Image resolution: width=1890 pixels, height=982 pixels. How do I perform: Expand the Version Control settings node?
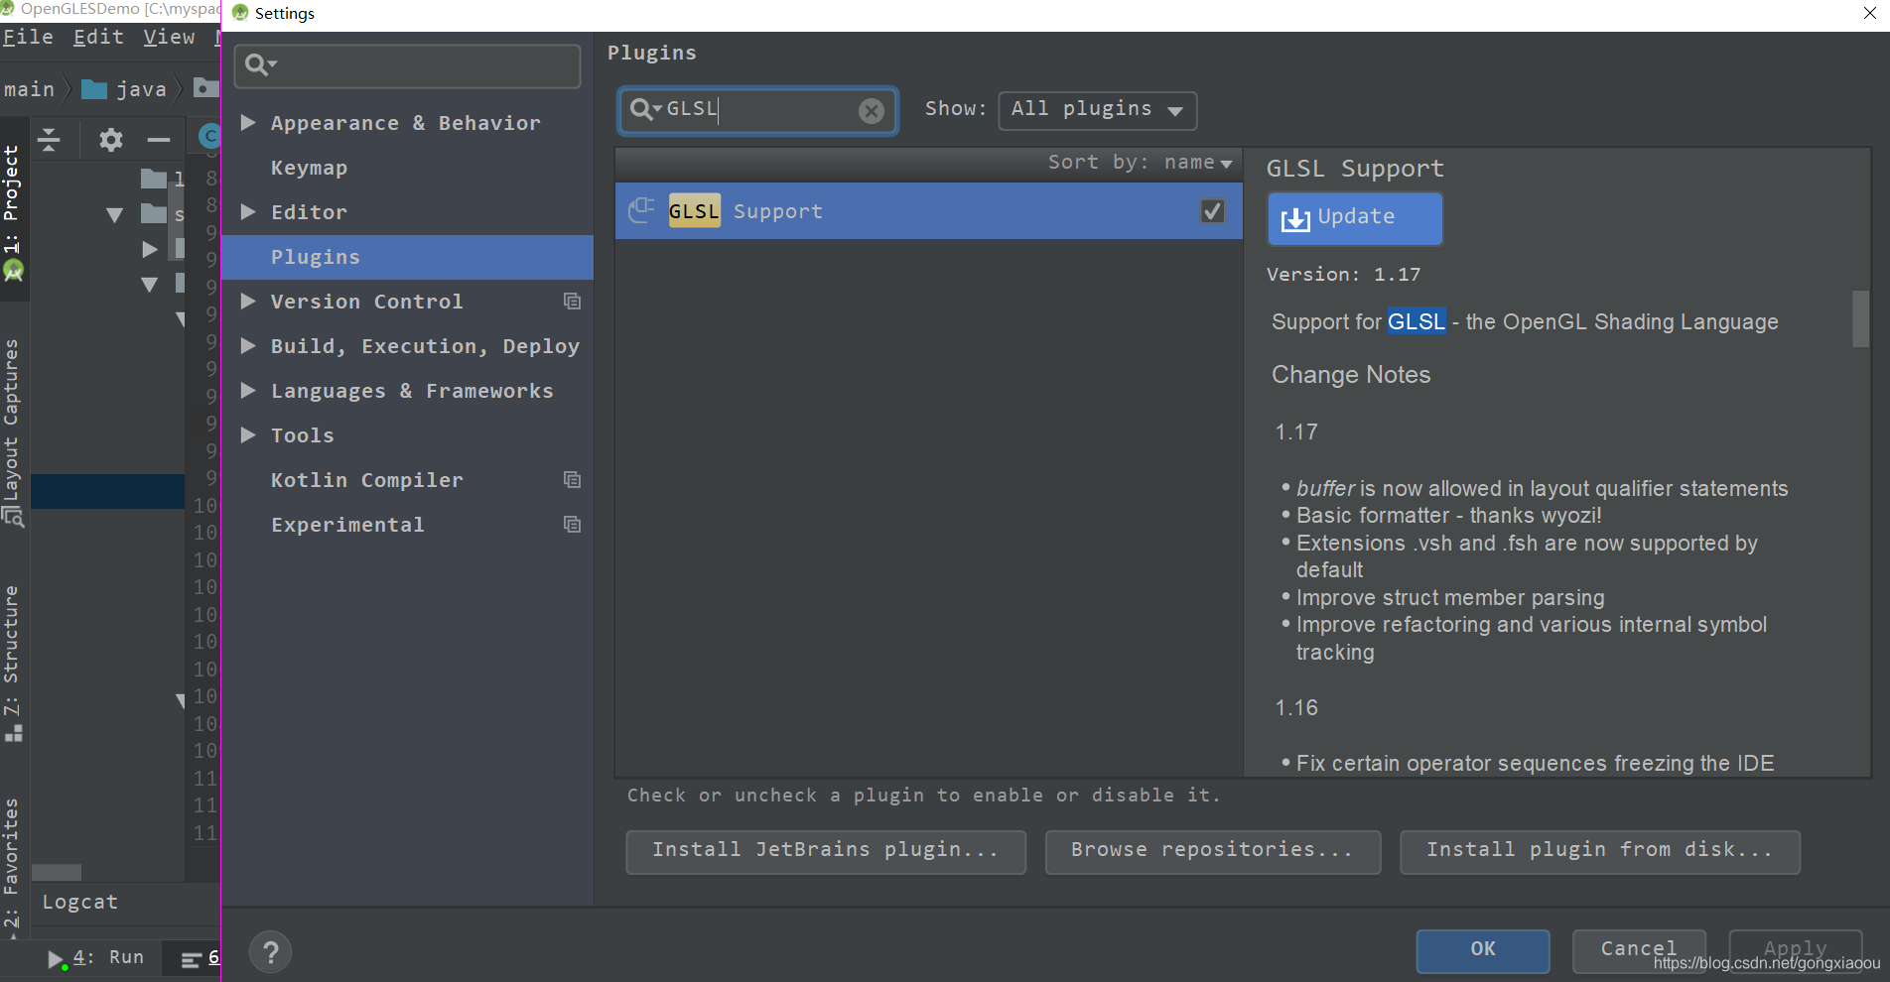[x=248, y=302]
